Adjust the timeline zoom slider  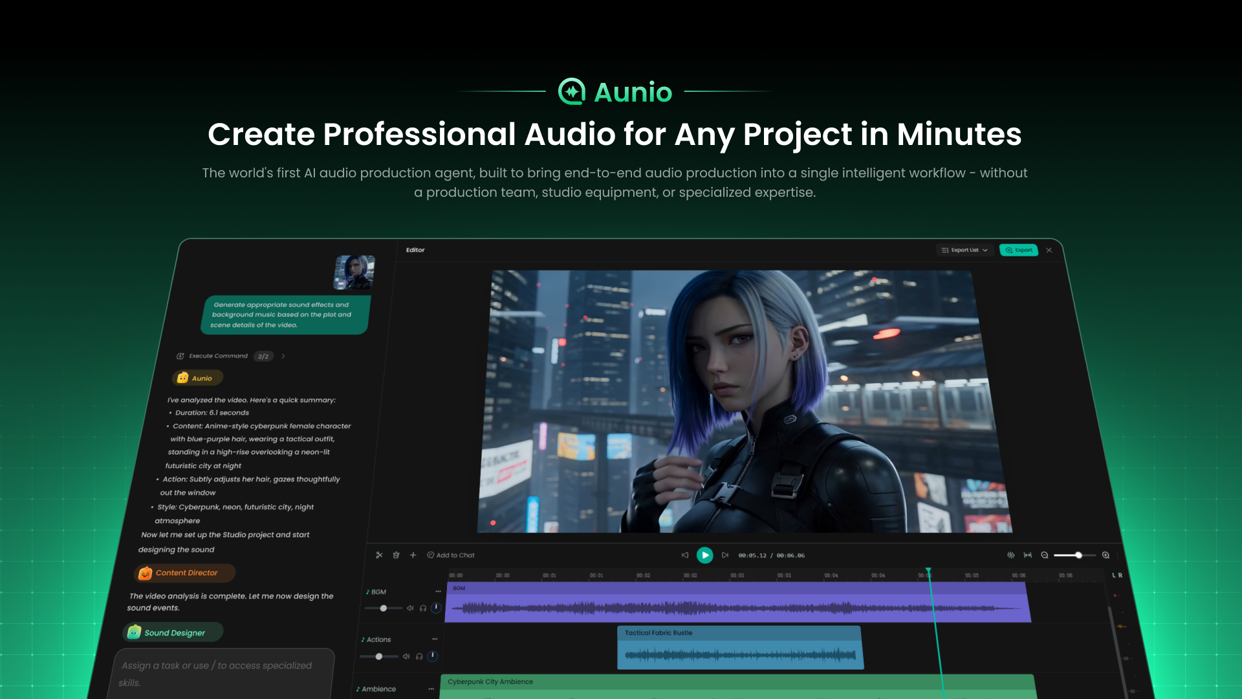(x=1074, y=555)
